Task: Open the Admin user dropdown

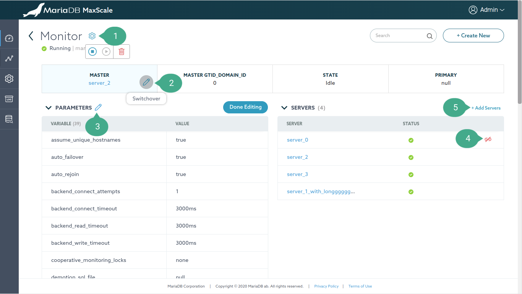Action: 486,10
